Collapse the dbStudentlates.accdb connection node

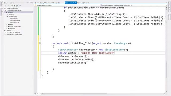(5, 10)
